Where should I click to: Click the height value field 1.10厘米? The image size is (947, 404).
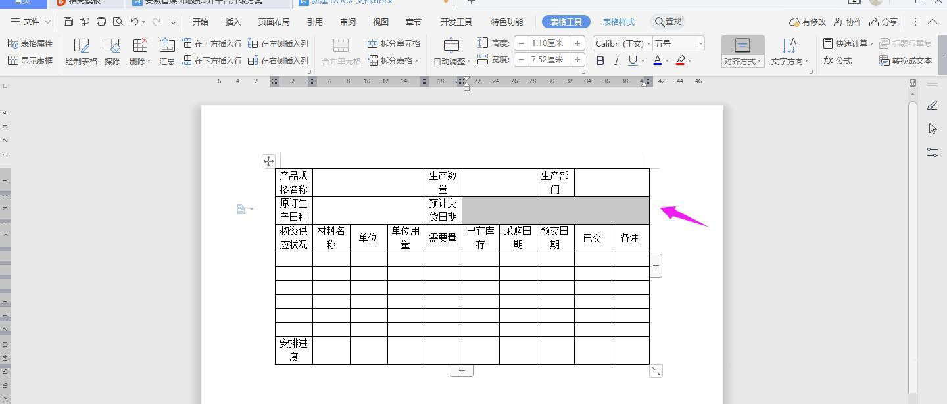click(x=549, y=43)
